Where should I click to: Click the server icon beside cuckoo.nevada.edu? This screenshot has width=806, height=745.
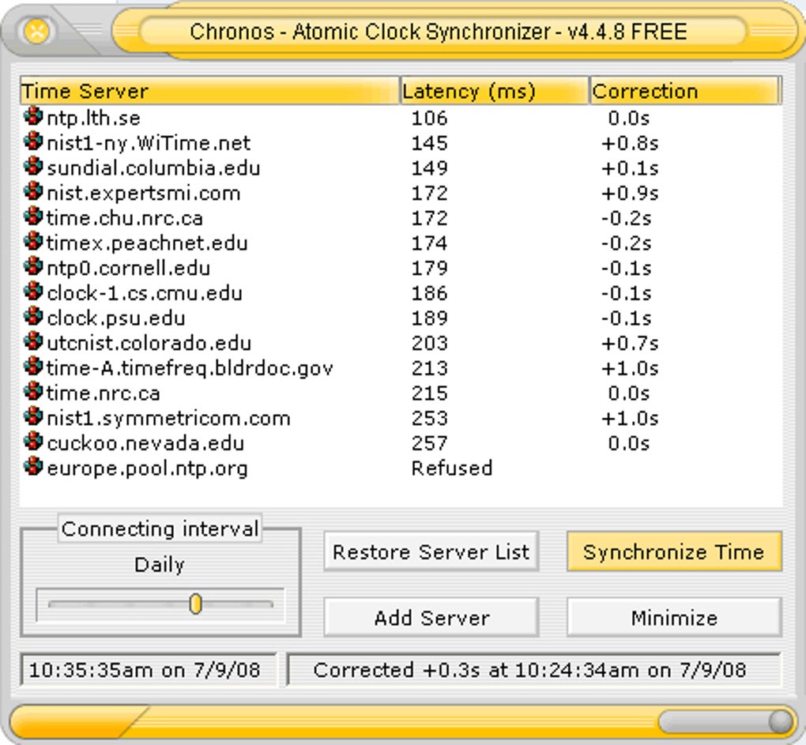[x=33, y=442]
